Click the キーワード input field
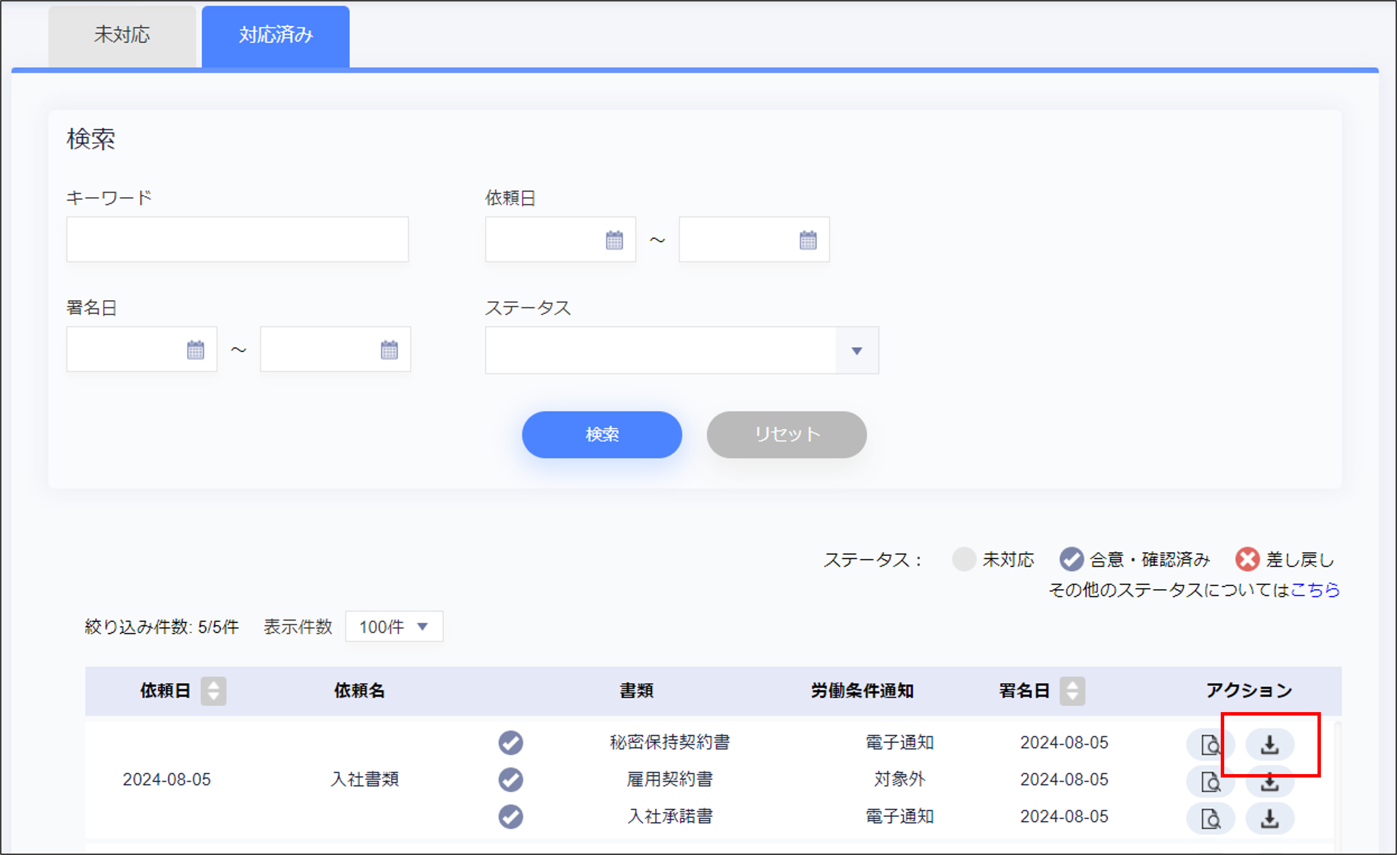Image resolution: width=1397 pixels, height=855 pixels. pos(237,239)
